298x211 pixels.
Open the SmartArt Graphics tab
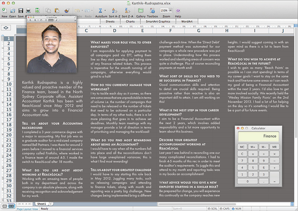(158, 22)
